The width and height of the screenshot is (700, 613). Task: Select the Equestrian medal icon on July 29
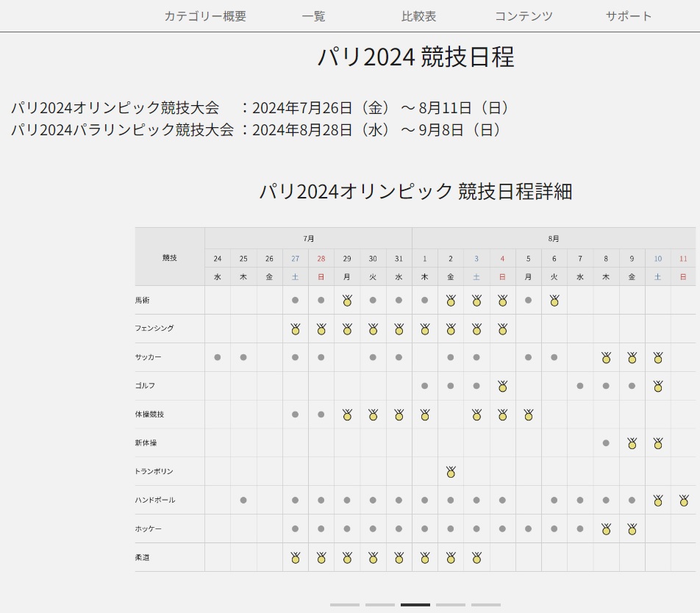tap(347, 301)
